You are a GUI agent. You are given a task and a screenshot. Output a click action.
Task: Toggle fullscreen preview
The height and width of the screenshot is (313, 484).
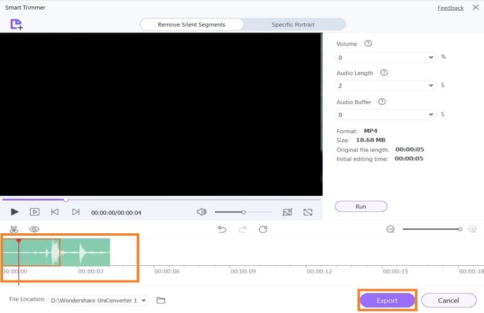click(307, 212)
